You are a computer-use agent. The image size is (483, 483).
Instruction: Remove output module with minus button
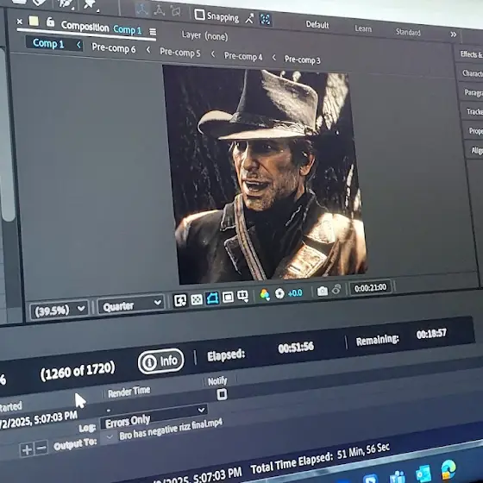tap(41, 448)
